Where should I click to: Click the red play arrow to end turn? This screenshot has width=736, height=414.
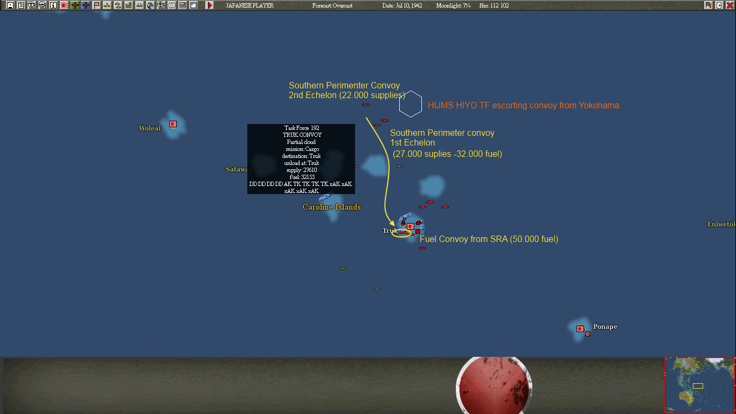[x=210, y=5]
